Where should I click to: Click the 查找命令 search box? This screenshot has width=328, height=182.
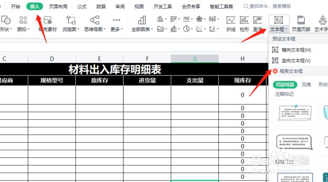click(267, 6)
